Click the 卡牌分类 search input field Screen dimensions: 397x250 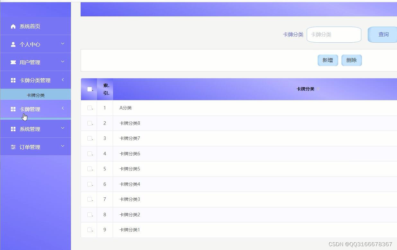tap(334, 34)
